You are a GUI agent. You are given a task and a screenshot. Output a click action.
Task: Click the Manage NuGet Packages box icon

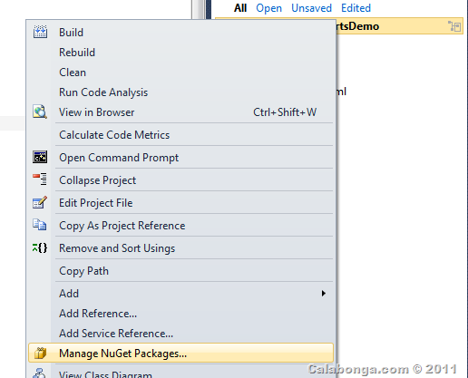pyautogui.click(x=40, y=353)
